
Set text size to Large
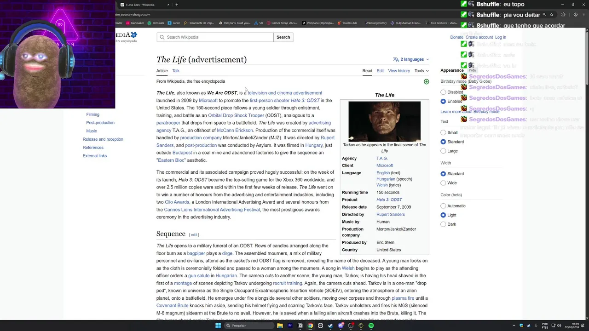[x=443, y=151]
